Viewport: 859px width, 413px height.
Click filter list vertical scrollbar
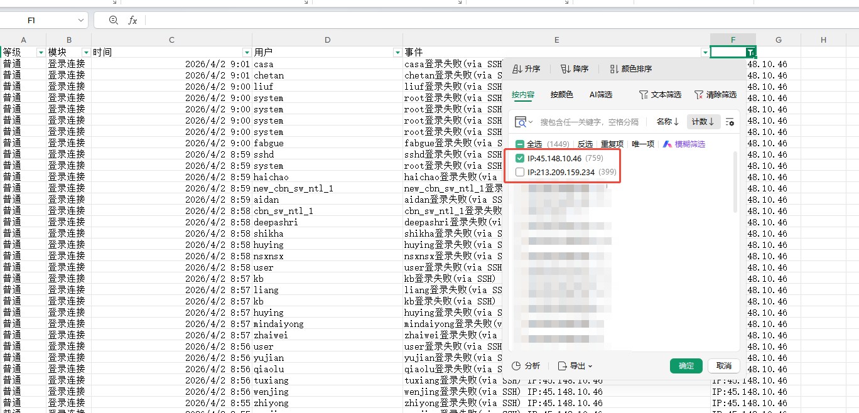pos(735,182)
